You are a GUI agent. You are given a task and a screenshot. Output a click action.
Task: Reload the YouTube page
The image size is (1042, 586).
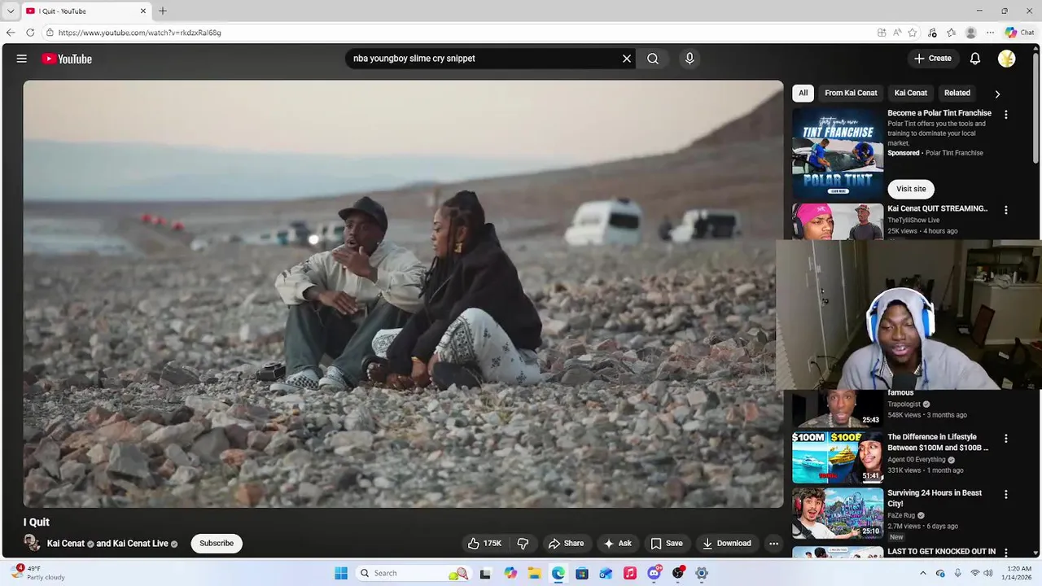[30, 33]
